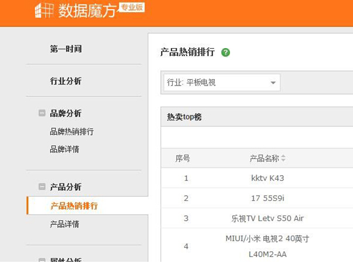This screenshot has height=270, width=353.
Task: Click rank number 1 cell
Action: 186,178
